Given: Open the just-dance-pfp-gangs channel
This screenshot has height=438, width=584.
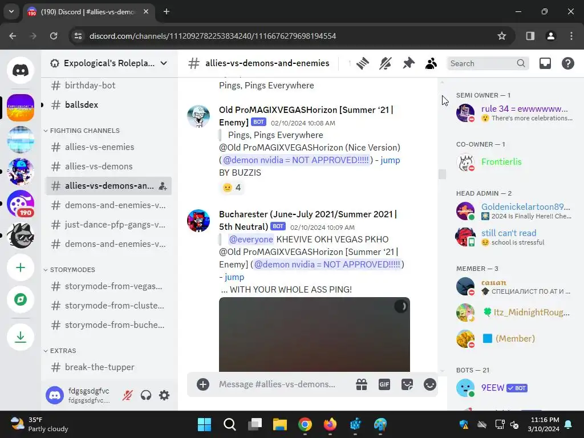Looking at the screenshot, I should tap(108, 225).
